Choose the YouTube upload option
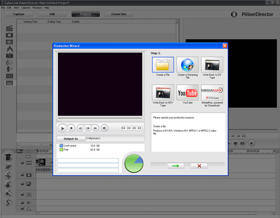The width and height of the screenshot is (280, 218). pyautogui.click(x=188, y=92)
